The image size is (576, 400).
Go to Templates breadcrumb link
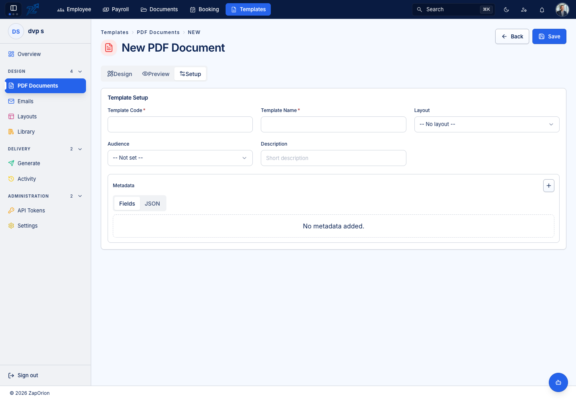115,32
